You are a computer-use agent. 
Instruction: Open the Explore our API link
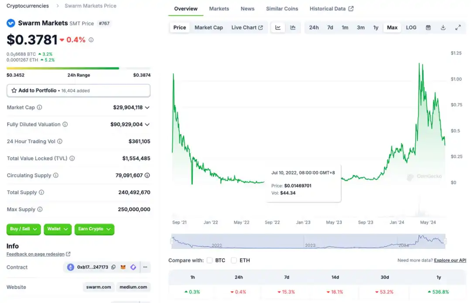(x=450, y=260)
